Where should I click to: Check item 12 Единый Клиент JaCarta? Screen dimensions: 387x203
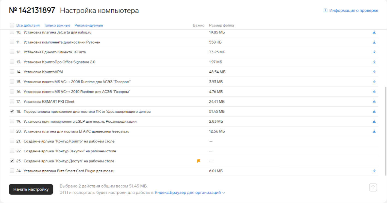click(x=12, y=52)
